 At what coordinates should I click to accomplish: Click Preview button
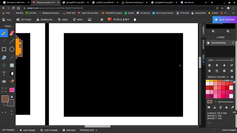69,130
